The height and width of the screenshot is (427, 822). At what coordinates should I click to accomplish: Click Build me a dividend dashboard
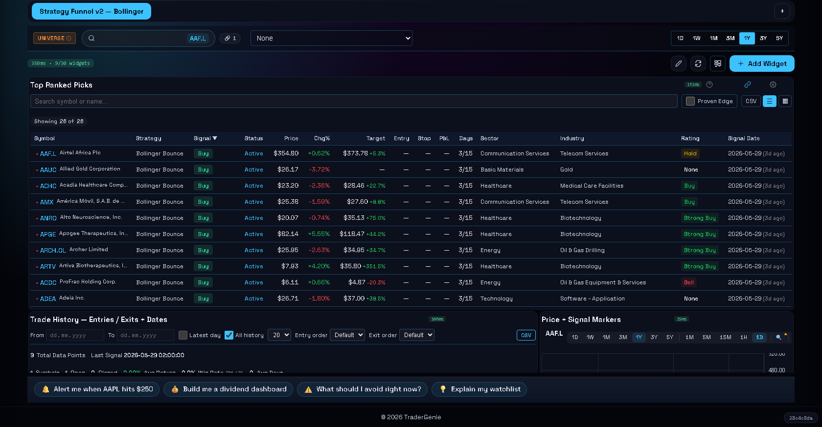tap(228, 389)
